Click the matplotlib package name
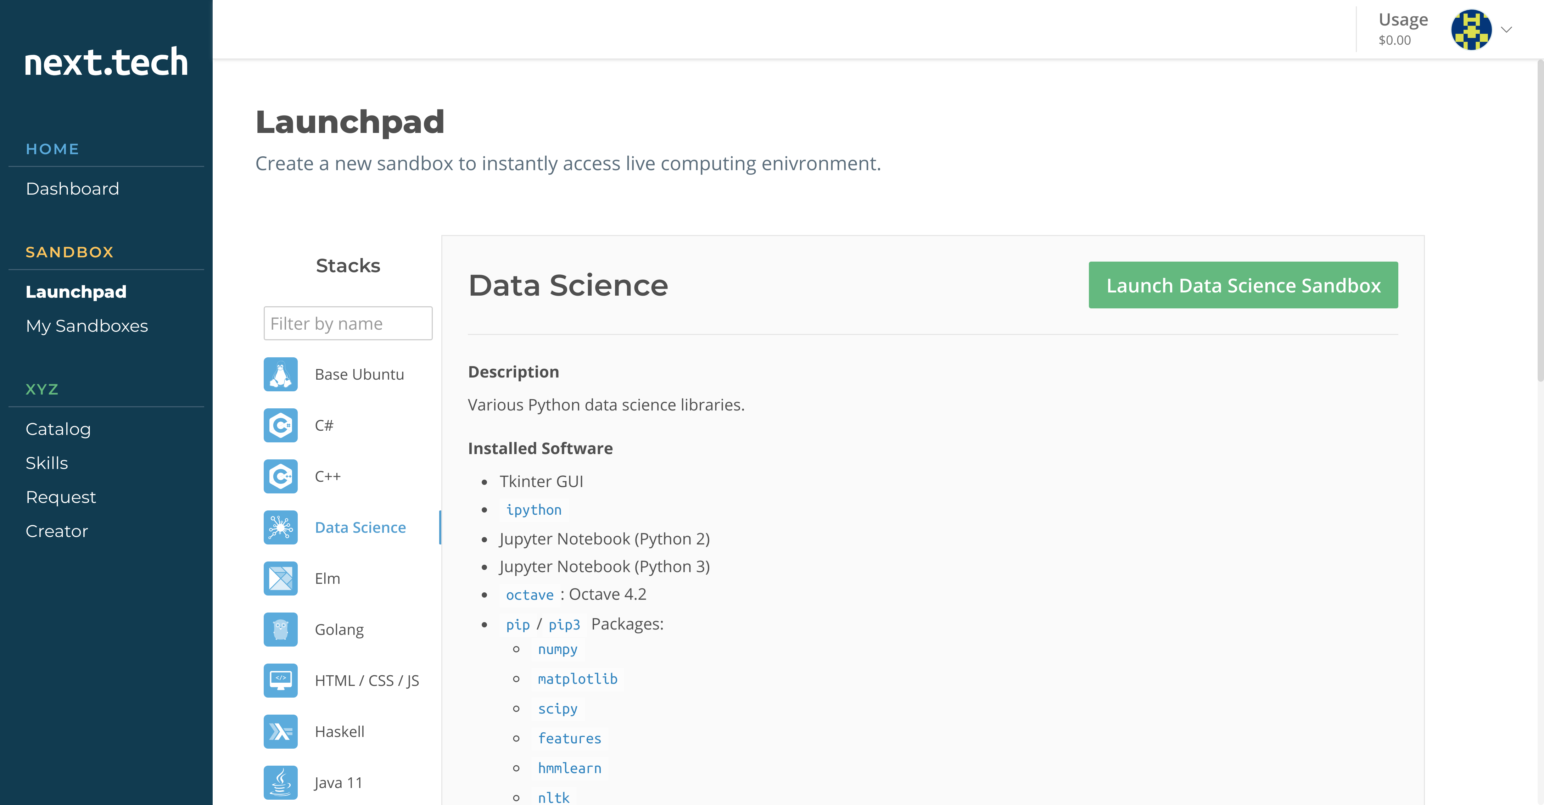The image size is (1544, 805). pyautogui.click(x=577, y=679)
